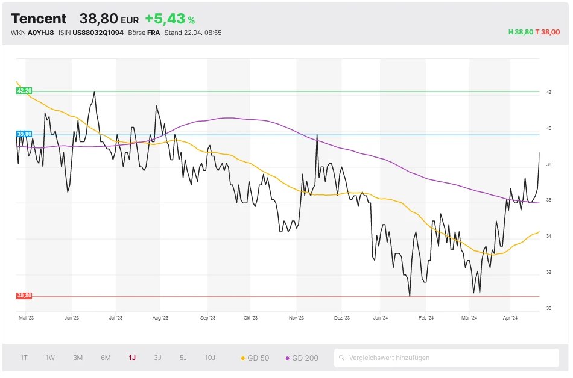Click the Nov '23 axis label
Image resolution: width=573 pixels, height=378 pixels.
pos(296,318)
